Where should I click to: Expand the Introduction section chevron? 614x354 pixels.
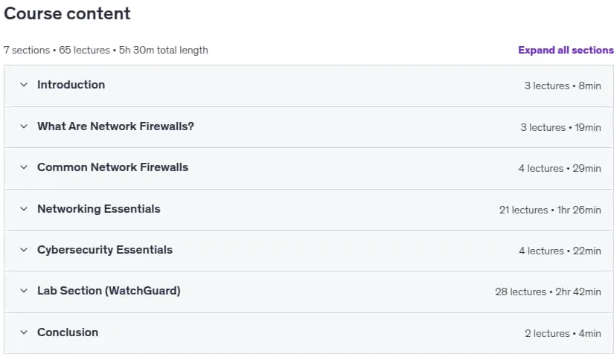(24, 85)
